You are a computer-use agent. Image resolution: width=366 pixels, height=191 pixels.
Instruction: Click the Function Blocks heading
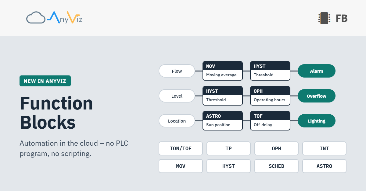(56, 113)
